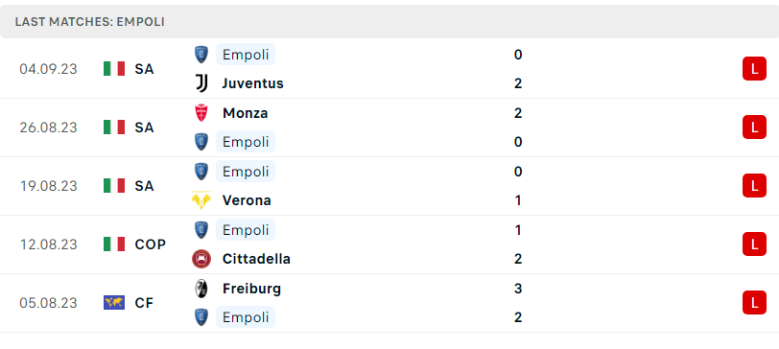Click the Freiburg club crest icon
The image size is (779, 349).
(201, 289)
